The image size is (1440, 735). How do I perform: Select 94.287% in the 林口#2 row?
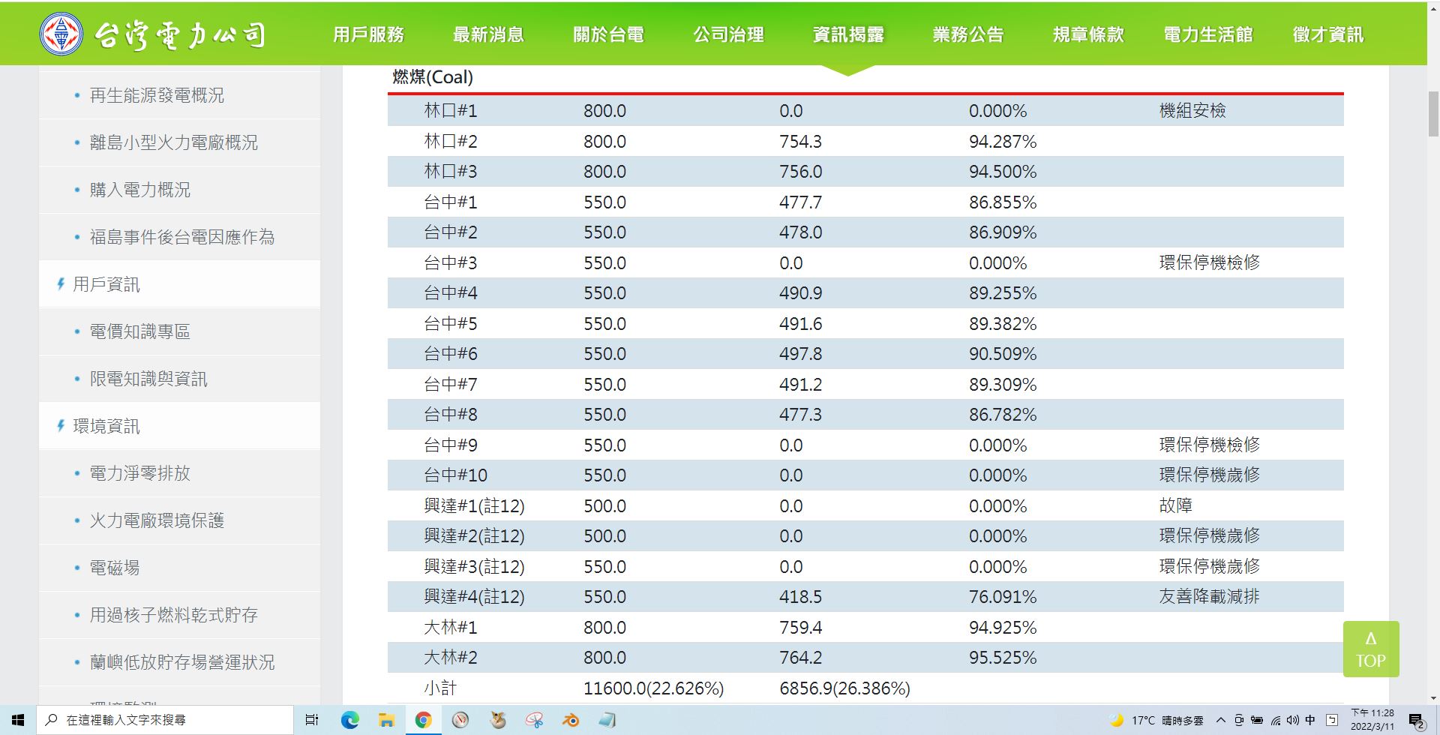click(x=1003, y=142)
